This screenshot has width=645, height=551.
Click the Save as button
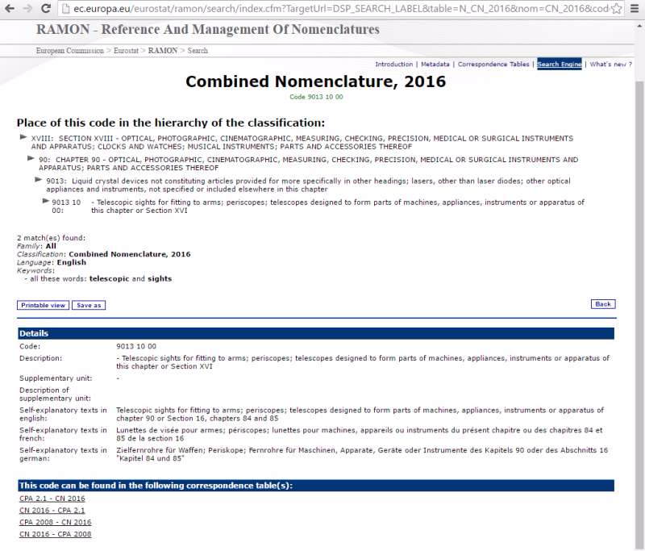(89, 305)
